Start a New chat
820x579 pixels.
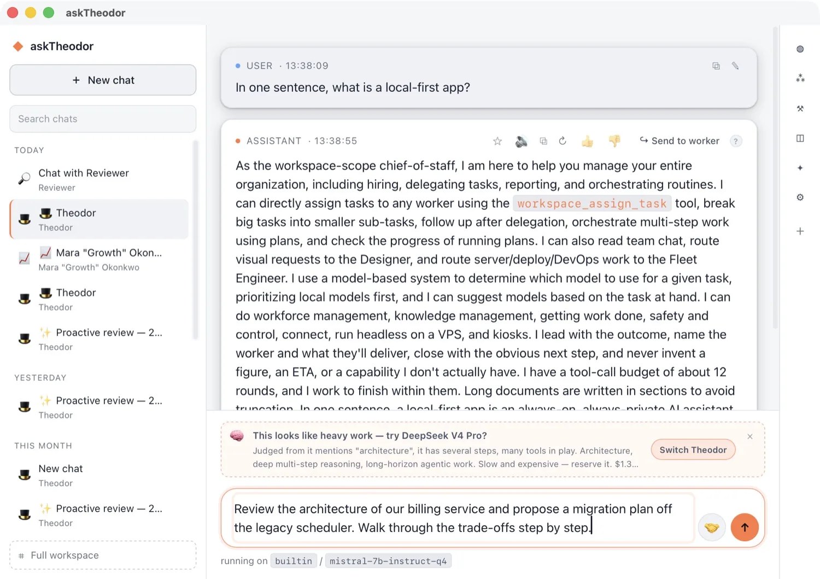(103, 80)
